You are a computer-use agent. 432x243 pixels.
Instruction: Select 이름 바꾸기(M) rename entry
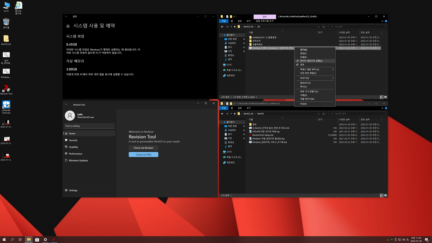pyautogui.click(x=315, y=99)
